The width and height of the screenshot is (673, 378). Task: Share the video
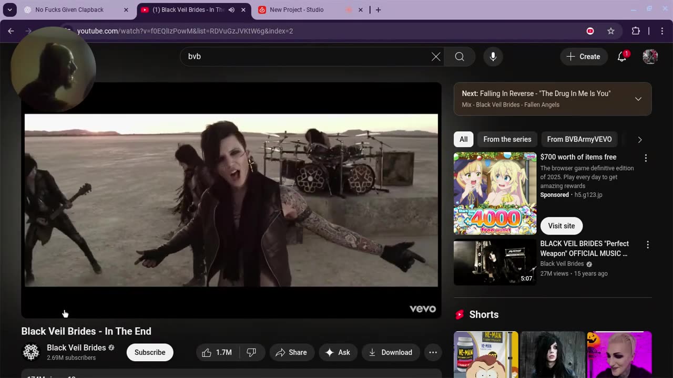click(x=291, y=352)
